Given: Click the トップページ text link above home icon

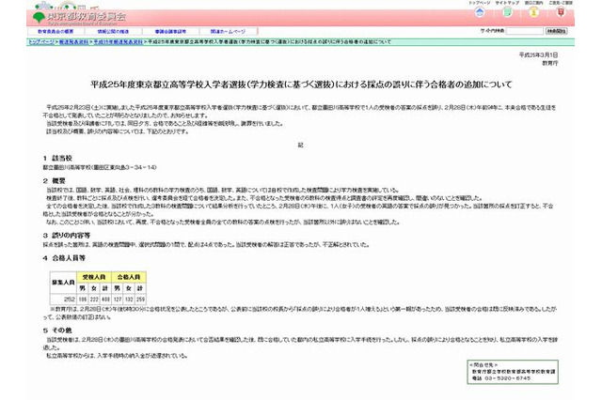Looking at the screenshot, I should coord(479,3).
